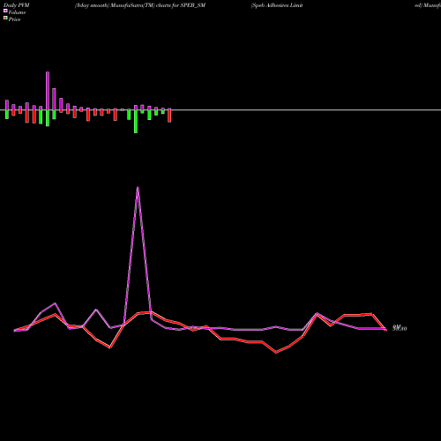Click the peak of the magenta volume line
441x441 pixels.
[x=138, y=187]
